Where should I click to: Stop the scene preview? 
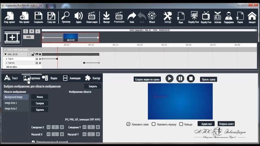click(x=191, y=78)
